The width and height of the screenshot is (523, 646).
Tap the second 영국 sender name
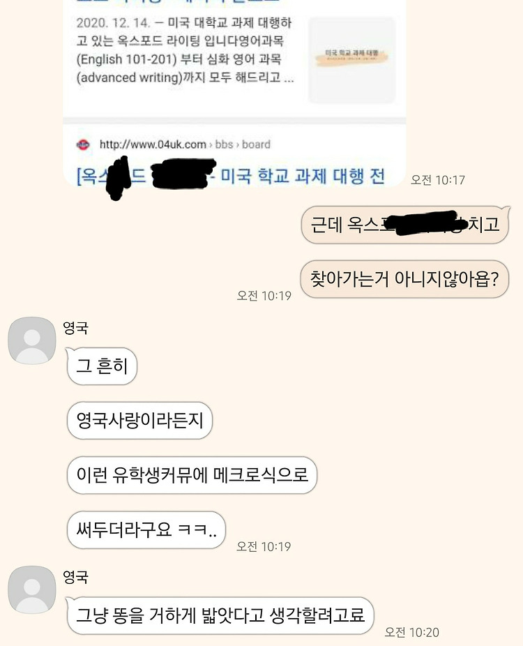click(x=75, y=577)
